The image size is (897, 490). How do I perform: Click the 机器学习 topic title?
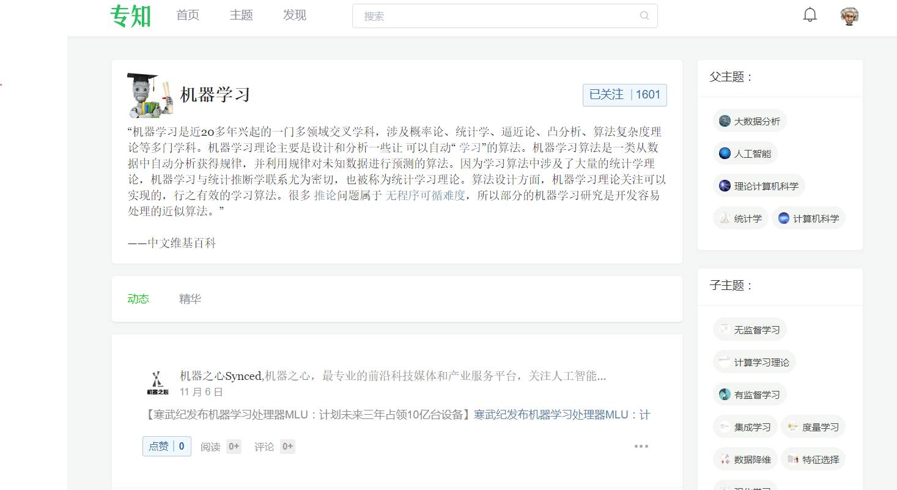(215, 95)
